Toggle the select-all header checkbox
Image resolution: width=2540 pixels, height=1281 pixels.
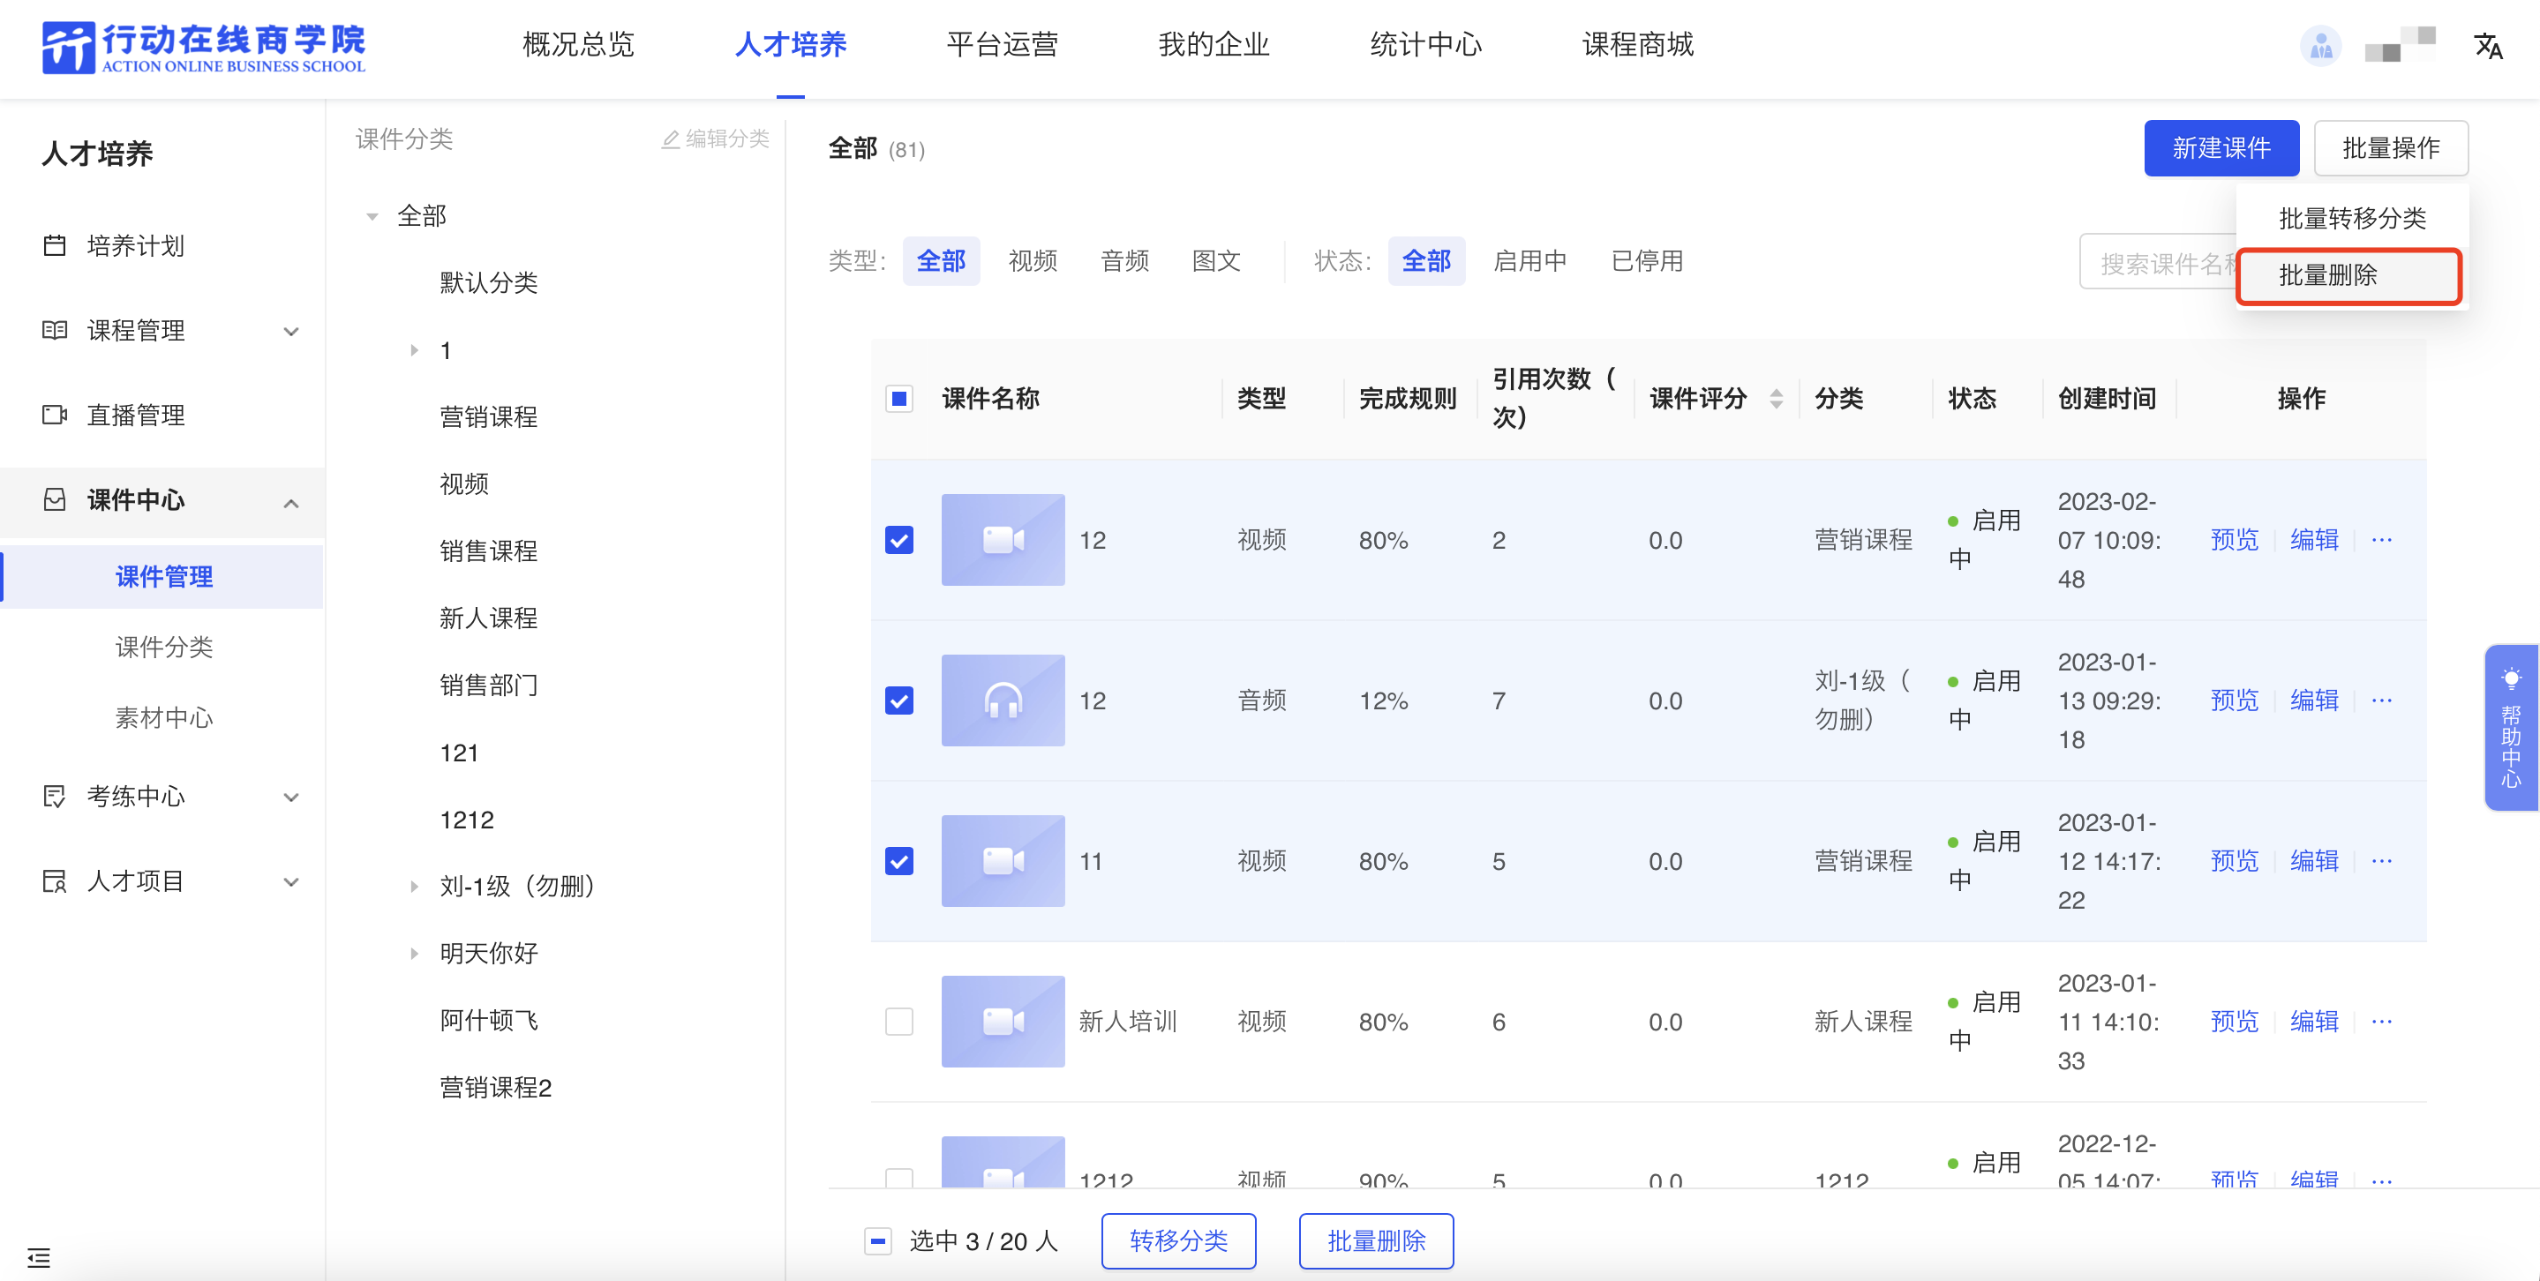(x=899, y=398)
